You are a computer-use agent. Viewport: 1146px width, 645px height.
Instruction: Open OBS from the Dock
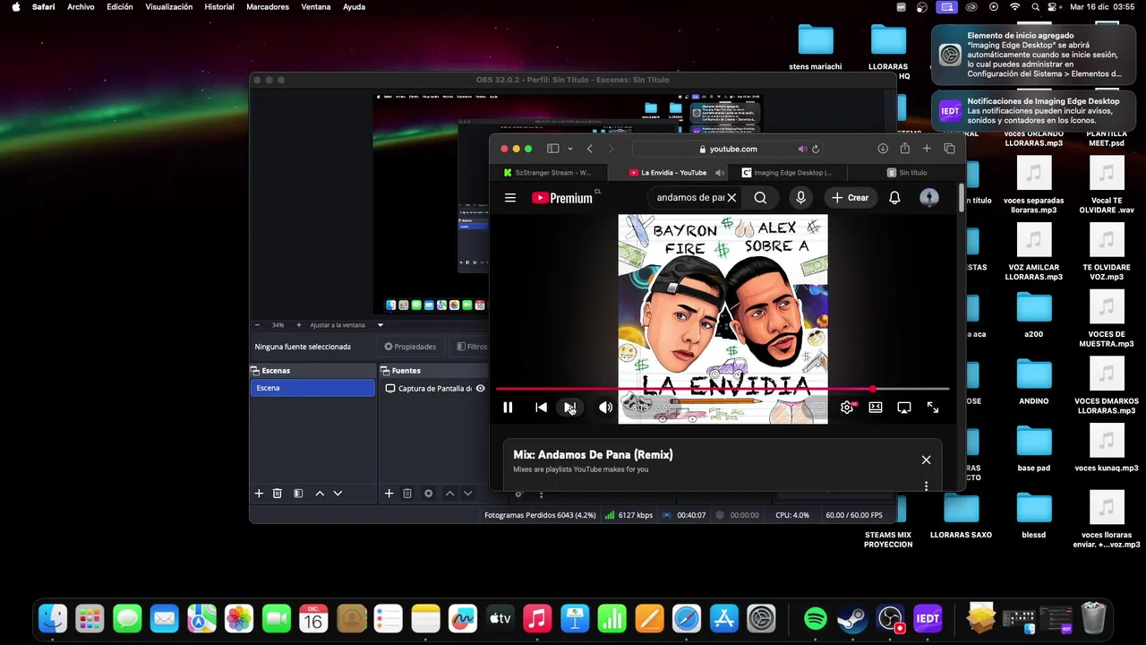pos(890,618)
